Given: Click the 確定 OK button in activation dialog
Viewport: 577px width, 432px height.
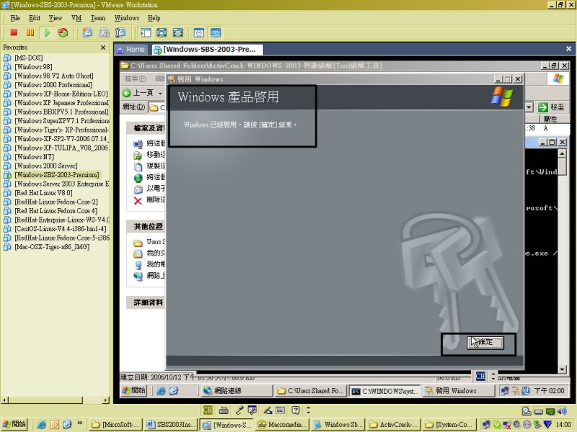Looking at the screenshot, I should tap(485, 343).
